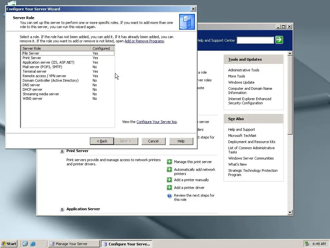The height and width of the screenshot is (248, 330).
Task: Open Help and Support under See Also
Action: (241, 129)
